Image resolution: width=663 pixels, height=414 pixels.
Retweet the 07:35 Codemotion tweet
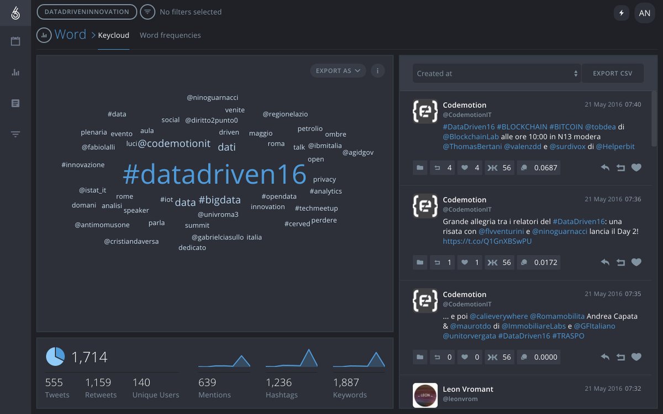point(620,357)
